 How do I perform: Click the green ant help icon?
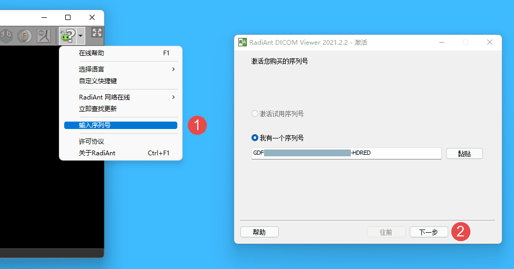[x=67, y=36]
